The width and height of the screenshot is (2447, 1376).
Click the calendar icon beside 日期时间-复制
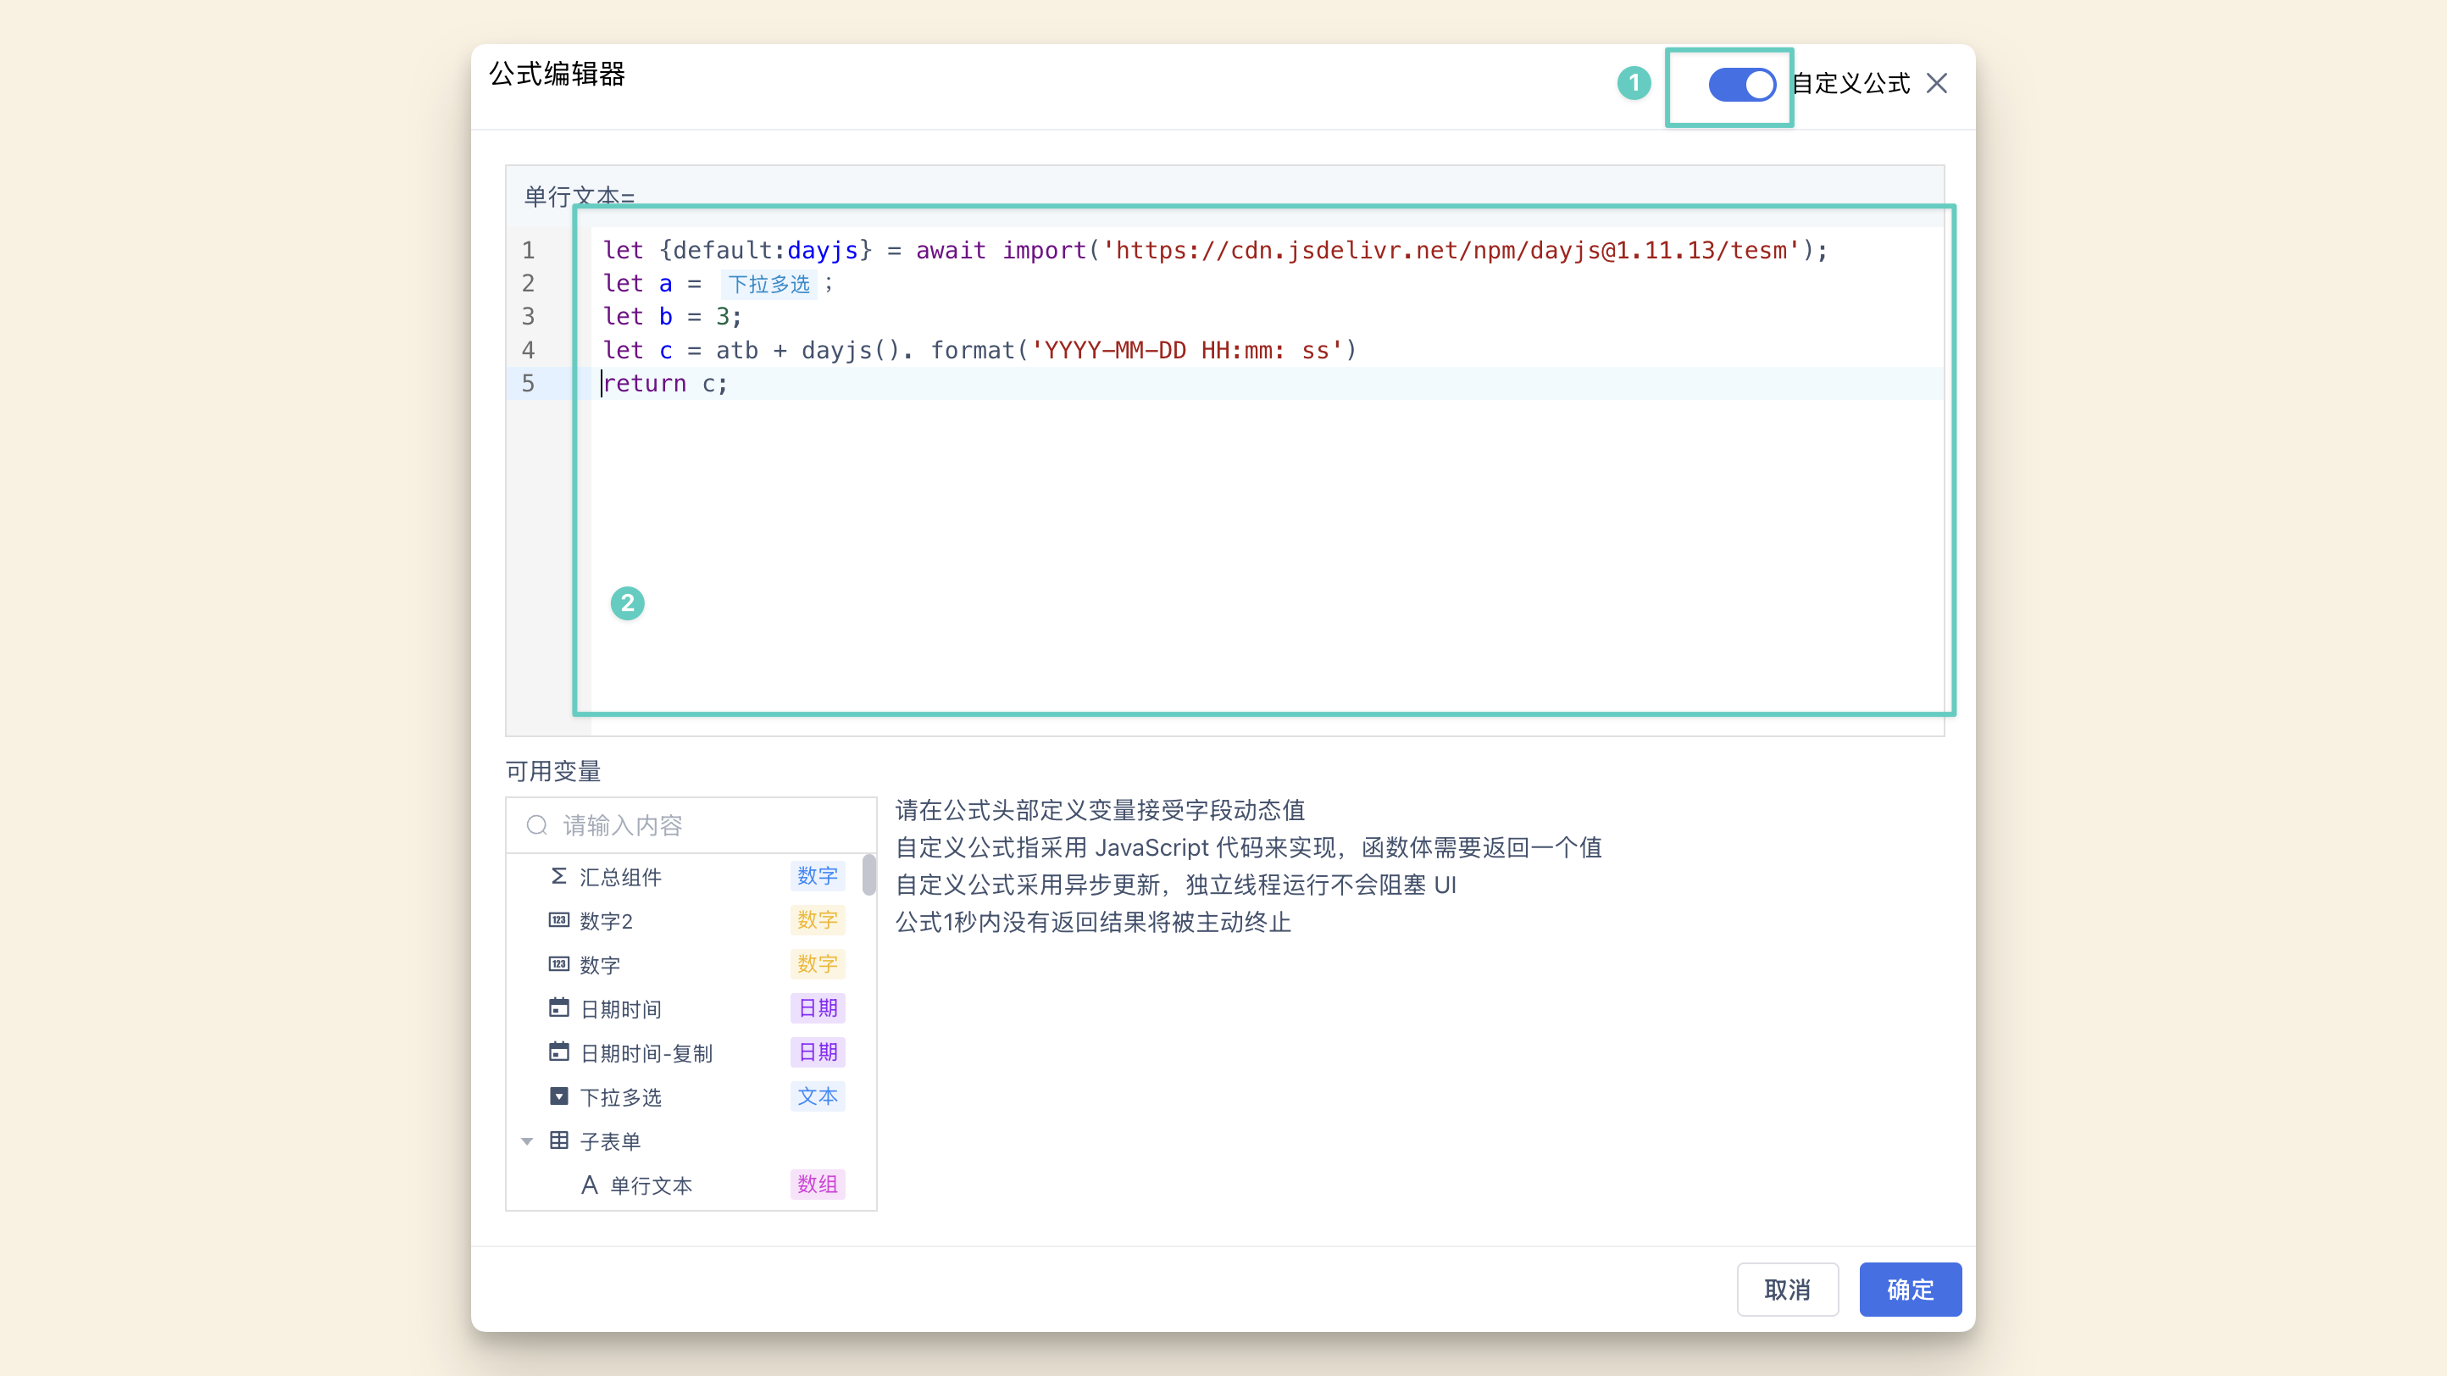pyautogui.click(x=558, y=1051)
